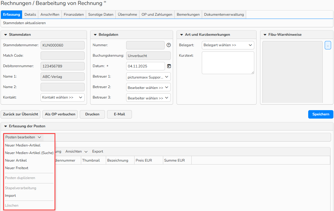
Task: Choose Neuer Freitext from the menu
Action: click(17, 168)
